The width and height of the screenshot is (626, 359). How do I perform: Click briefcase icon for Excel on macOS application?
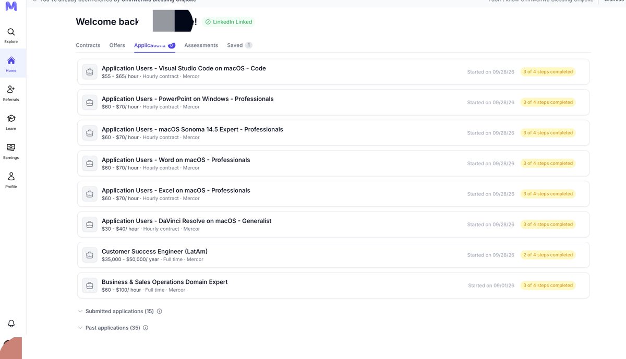pos(90,194)
